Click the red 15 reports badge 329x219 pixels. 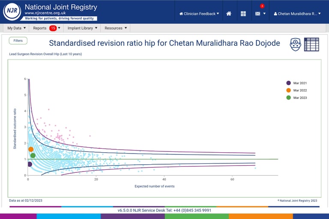pos(53,28)
